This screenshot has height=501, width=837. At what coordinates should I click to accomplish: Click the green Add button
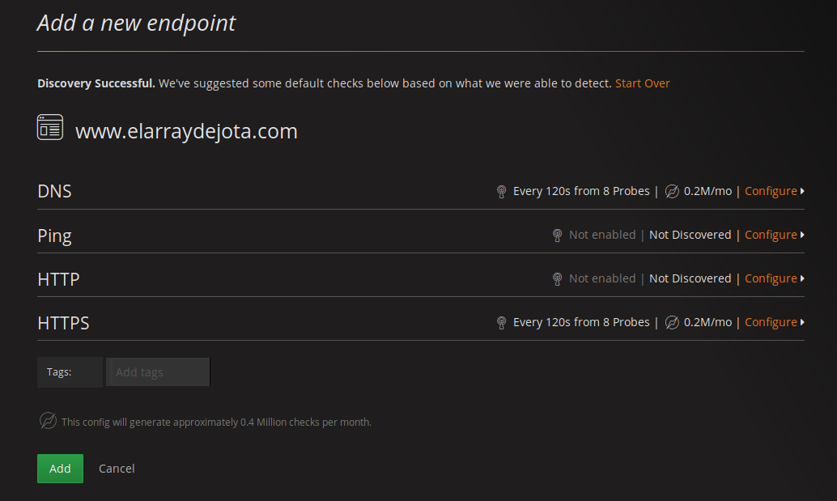pos(61,469)
